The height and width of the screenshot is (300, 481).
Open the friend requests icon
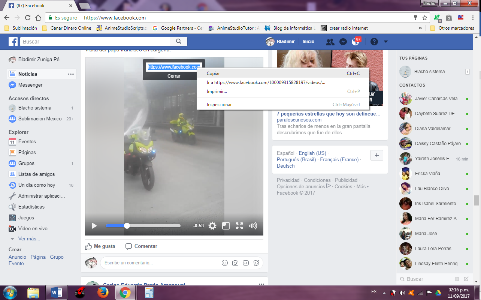click(x=330, y=42)
